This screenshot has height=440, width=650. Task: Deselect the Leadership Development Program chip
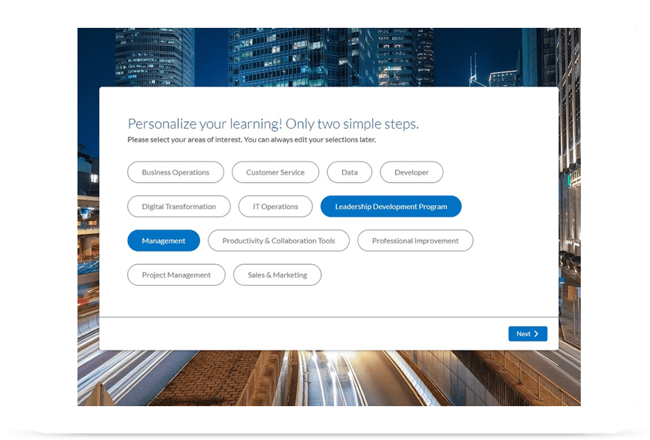pyautogui.click(x=390, y=206)
